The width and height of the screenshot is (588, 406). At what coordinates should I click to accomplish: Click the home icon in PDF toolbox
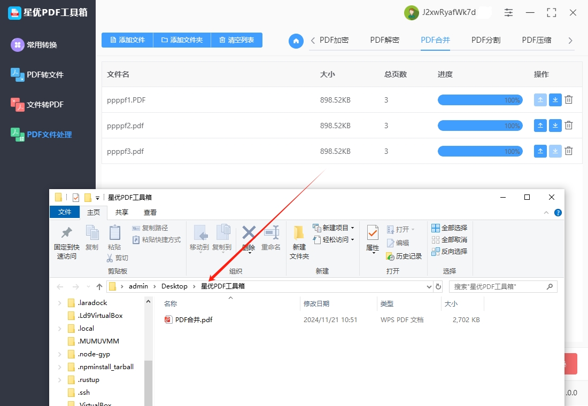(296, 41)
